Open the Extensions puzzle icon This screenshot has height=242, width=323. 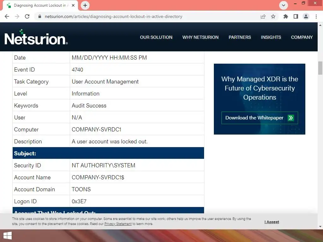click(x=285, y=16)
